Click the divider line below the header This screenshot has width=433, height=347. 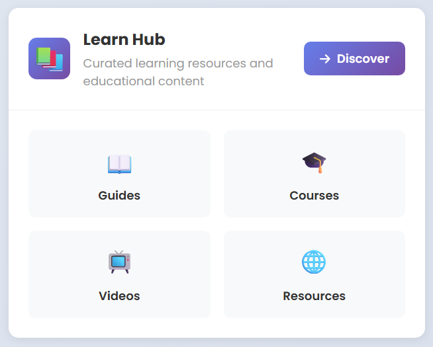coord(216,110)
